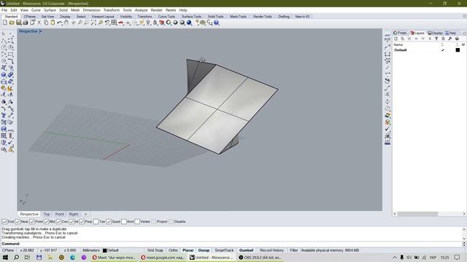Toggle SmartTrack in status bar
Screen dimensions: 467x262
pyautogui.click(x=224, y=250)
